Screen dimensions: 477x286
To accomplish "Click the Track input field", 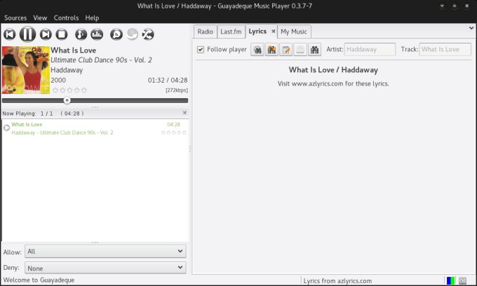I will click(x=445, y=49).
